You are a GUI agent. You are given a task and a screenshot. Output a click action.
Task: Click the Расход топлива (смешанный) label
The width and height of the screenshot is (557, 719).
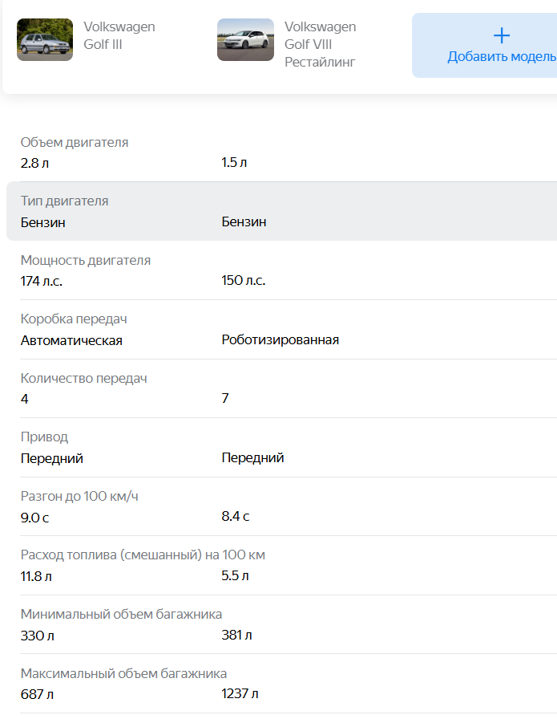[143, 554]
